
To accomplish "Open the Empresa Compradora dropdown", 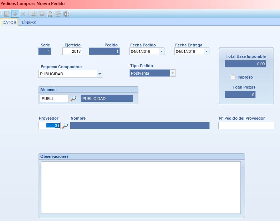I will coord(100,74).
